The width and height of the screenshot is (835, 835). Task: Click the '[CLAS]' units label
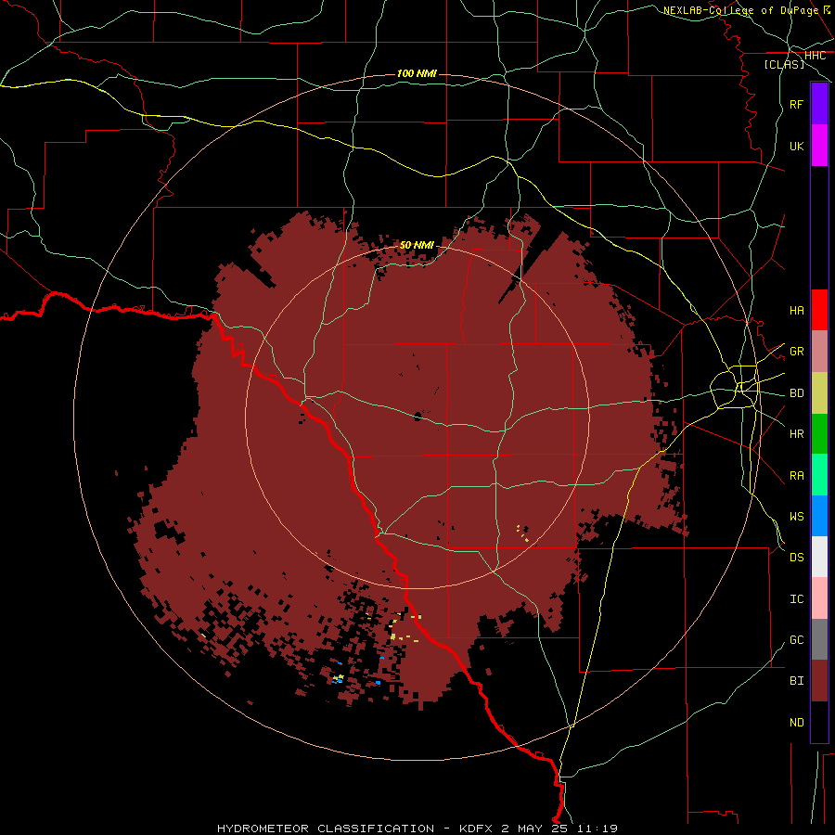coord(784,64)
